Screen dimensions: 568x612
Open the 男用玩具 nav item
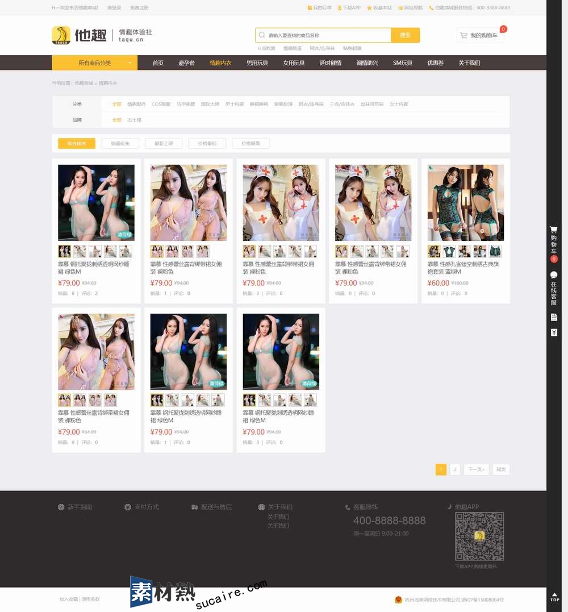click(x=257, y=63)
